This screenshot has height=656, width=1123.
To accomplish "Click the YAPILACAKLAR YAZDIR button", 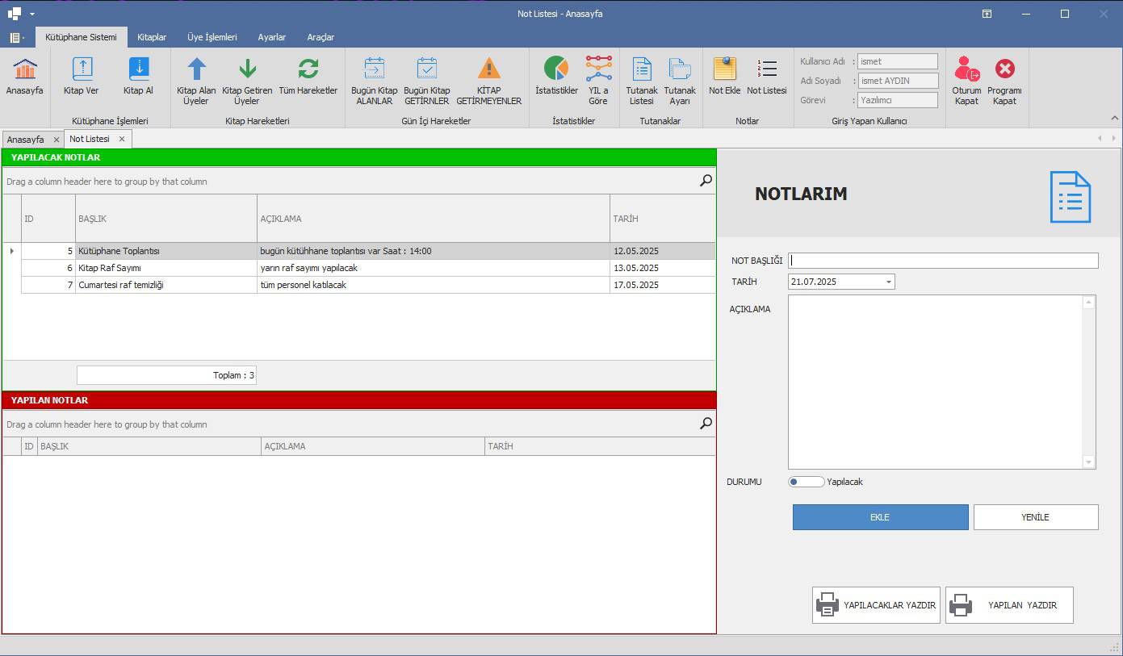I will click(x=876, y=605).
